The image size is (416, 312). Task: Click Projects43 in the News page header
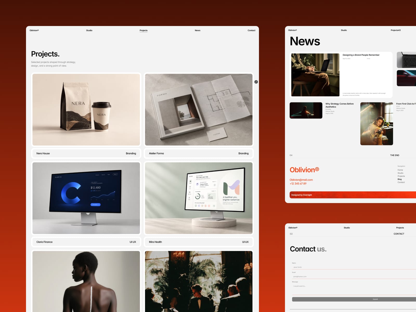point(395,30)
